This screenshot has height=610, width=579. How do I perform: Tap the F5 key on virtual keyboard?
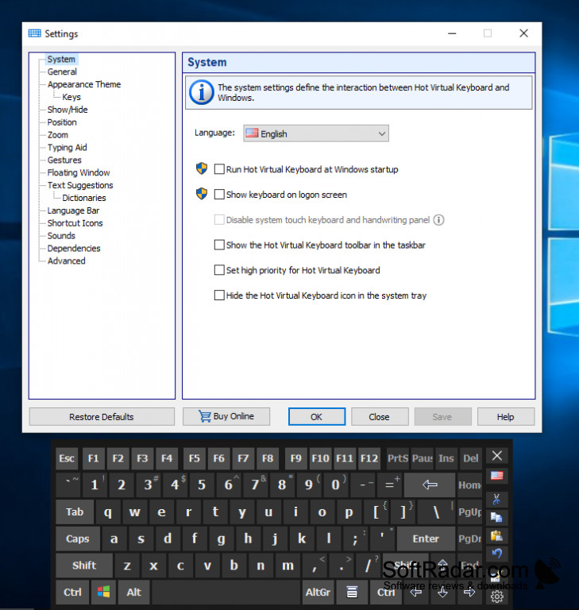coord(194,458)
